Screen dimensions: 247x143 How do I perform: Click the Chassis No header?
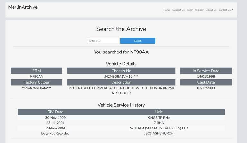coord(121,71)
